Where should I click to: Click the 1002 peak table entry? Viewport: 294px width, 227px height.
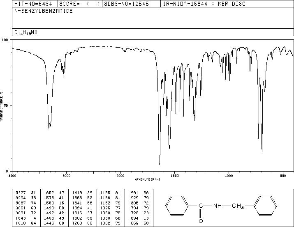click(x=110, y=223)
